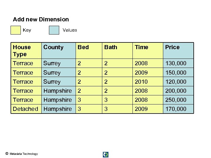Click the 'Metadata Technology' copyright text
This screenshot has height=158, width=211.
coord(24,154)
